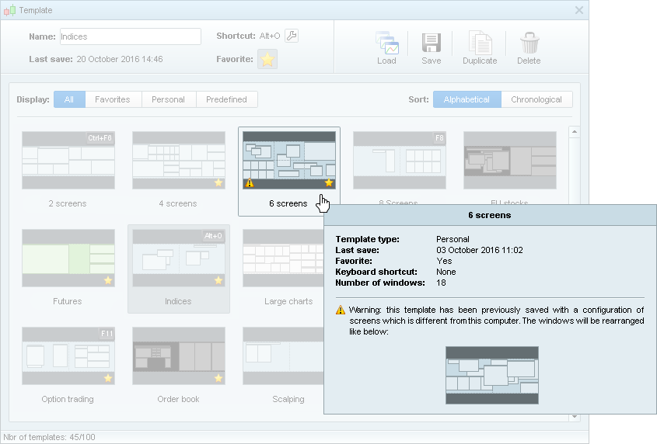Edit the template Name field

pyautogui.click(x=131, y=36)
